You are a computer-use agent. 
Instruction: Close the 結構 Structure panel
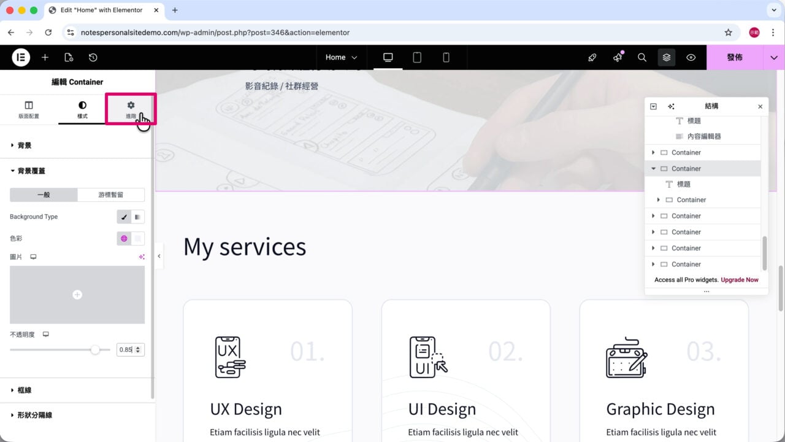pyautogui.click(x=760, y=106)
